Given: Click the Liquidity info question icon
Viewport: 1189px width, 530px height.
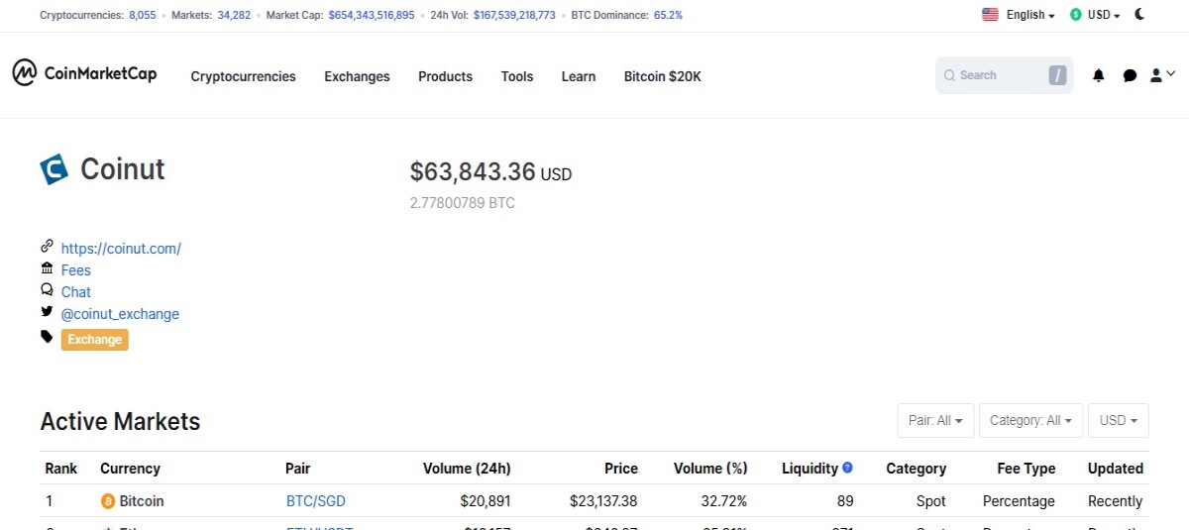Looking at the screenshot, I should point(847,468).
